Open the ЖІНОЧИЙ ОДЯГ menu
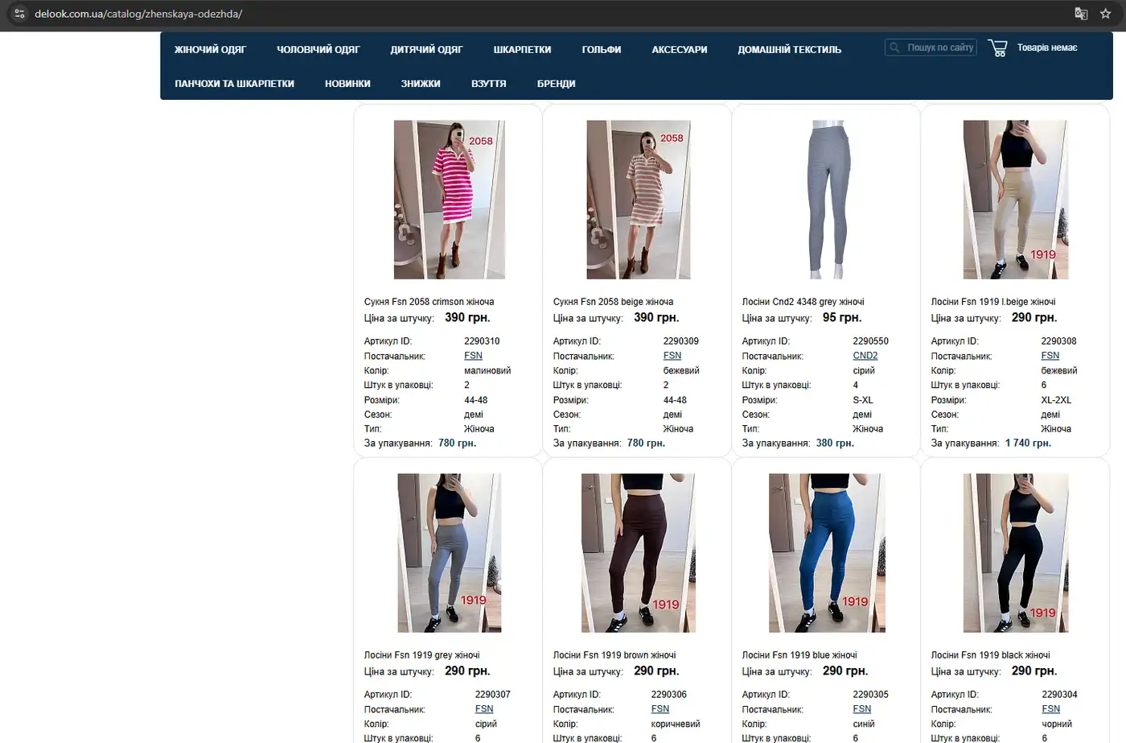The image size is (1126, 743). [210, 50]
